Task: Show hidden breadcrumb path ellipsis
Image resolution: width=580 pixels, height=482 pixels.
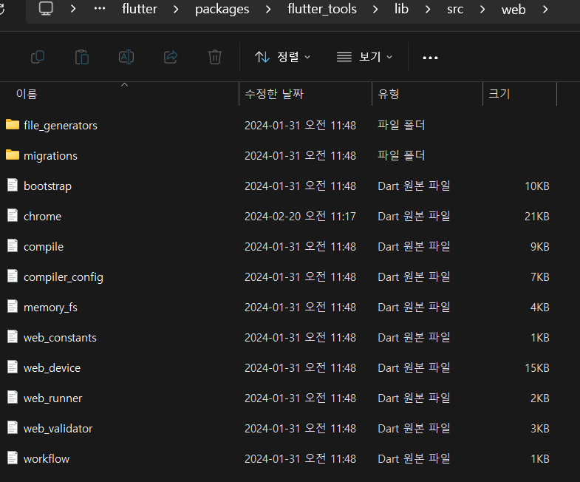Action: [100, 8]
